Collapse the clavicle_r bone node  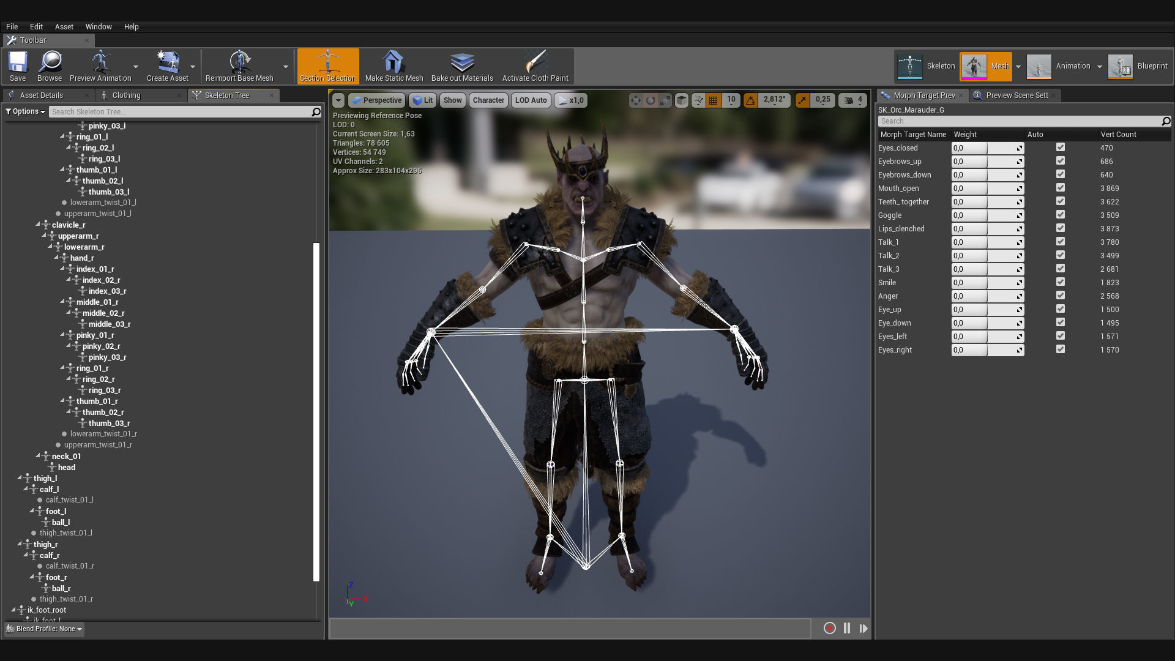[x=38, y=225]
